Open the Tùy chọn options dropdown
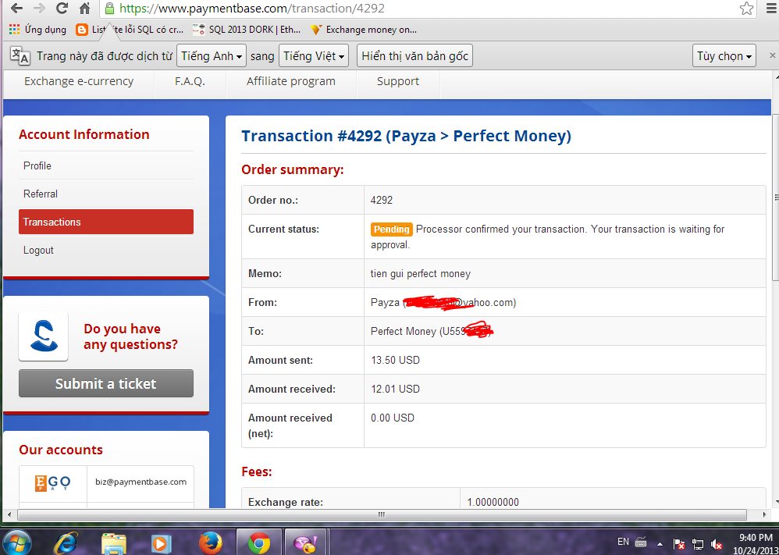This screenshot has height=555, width=779. pos(724,56)
